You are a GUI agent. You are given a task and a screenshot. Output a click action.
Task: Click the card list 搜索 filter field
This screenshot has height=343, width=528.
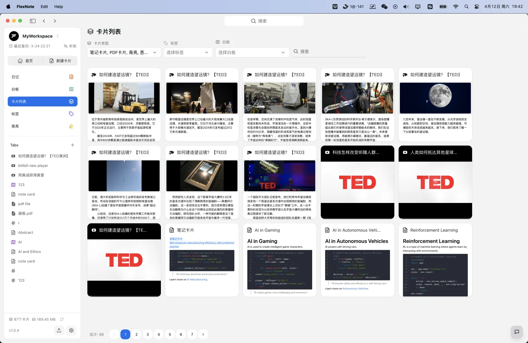click(x=329, y=52)
